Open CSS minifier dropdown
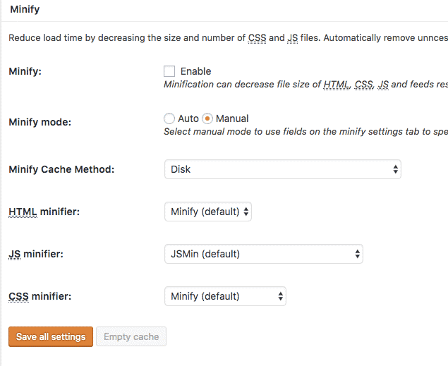The height and width of the screenshot is (366, 448). pos(225,296)
